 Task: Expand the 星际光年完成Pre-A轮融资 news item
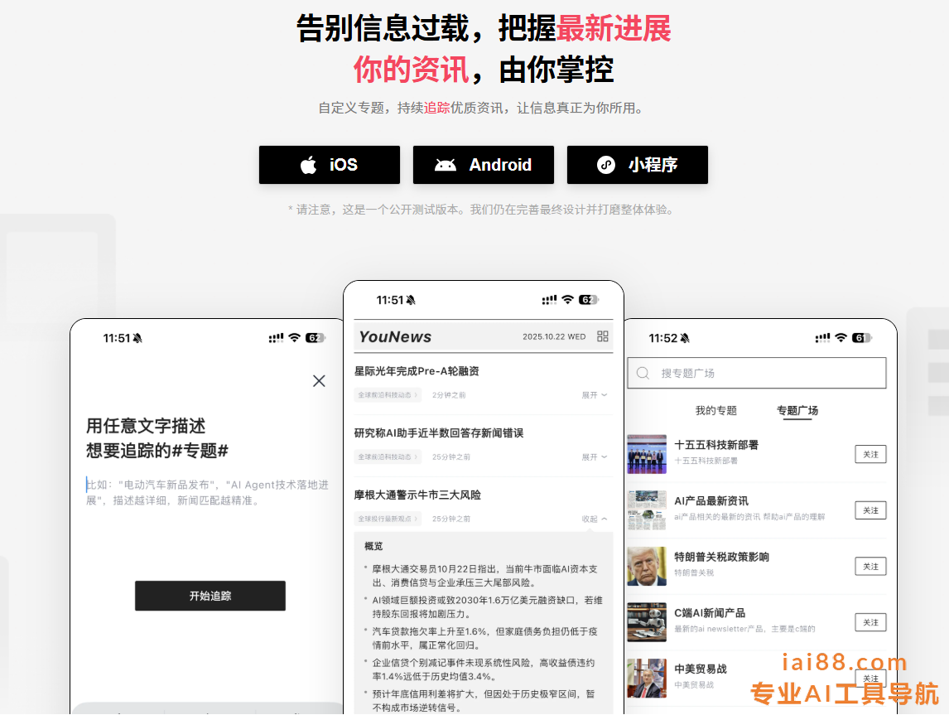595,395
